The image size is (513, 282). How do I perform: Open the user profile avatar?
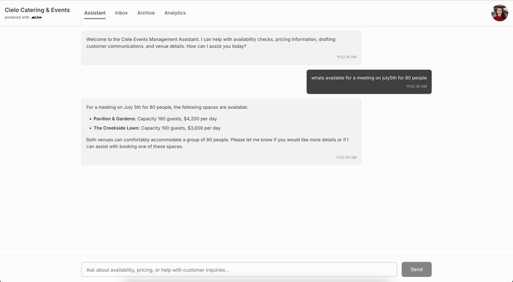coord(500,13)
